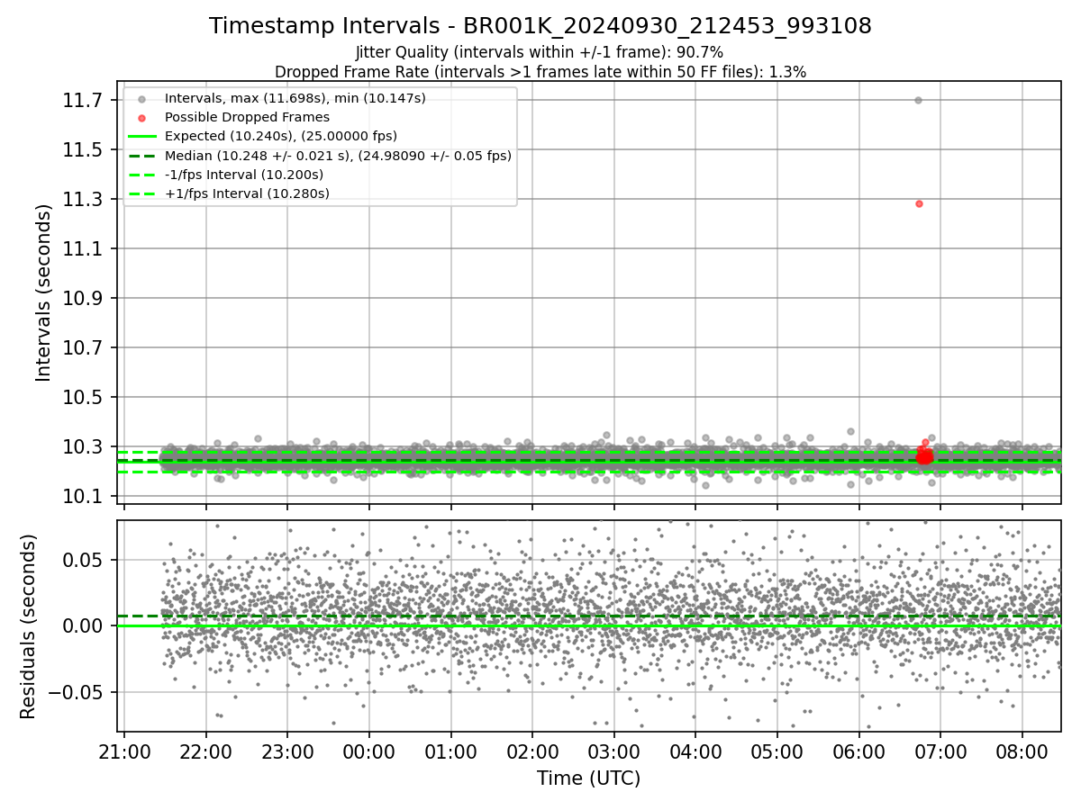Select legend entry 'Possible Dropped Frames'

point(247,117)
